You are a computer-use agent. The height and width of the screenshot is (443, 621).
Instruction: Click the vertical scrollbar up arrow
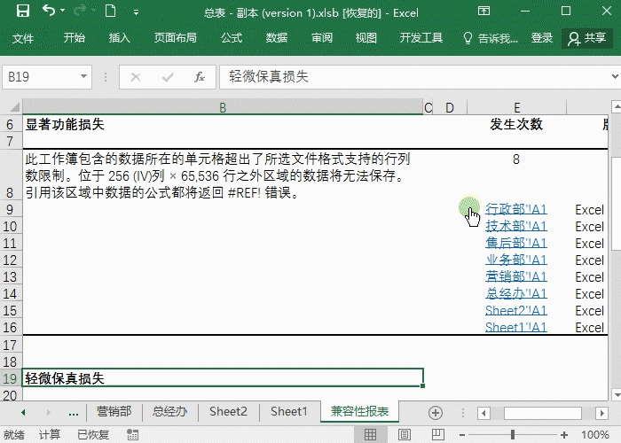[617, 106]
